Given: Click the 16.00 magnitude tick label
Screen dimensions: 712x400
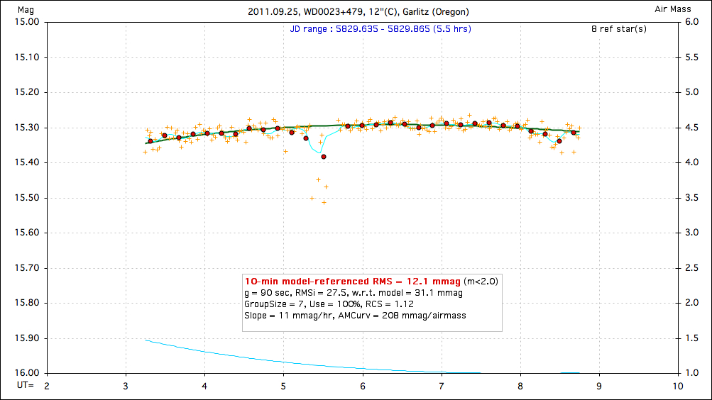Looking at the screenshot, I should click(x=27, y=373).
